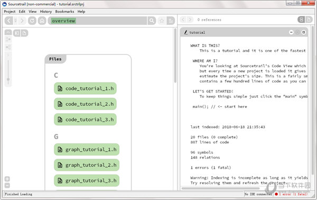
Task: Click the main(); start here symbol
Action: [x=220, y=107]
